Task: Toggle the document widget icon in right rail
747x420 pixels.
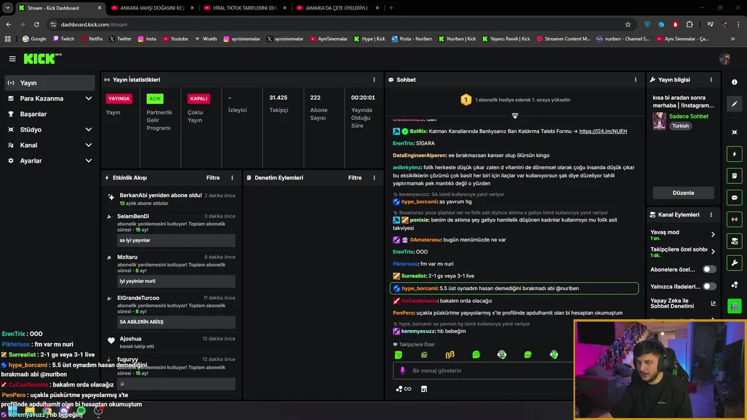Action: pyautogui.click(x=734, y=176)
